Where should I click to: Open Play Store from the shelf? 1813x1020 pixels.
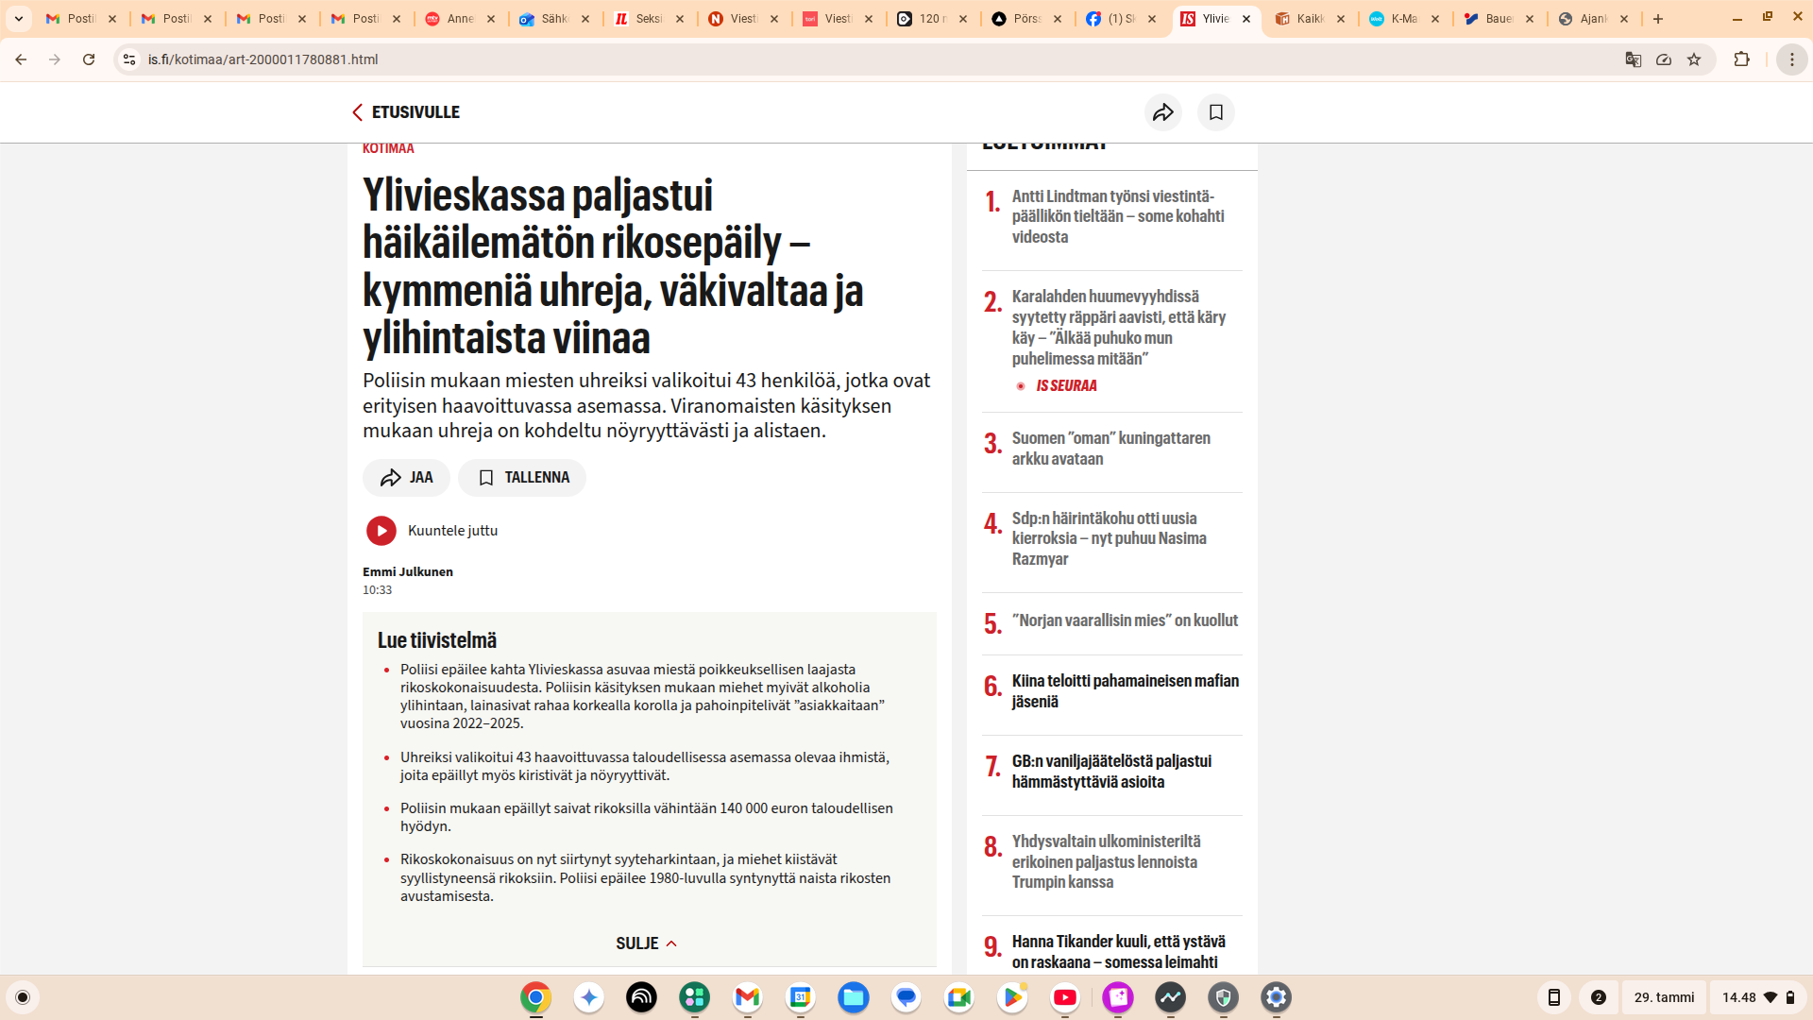point(1012,997)
